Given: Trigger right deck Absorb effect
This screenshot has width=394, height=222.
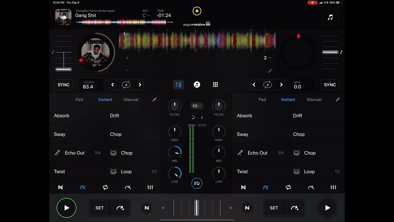Looking at the screenshot, I should tap(260, 116).
